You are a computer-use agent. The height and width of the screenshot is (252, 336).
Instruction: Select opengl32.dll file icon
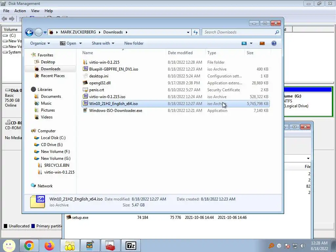point(85,83)
